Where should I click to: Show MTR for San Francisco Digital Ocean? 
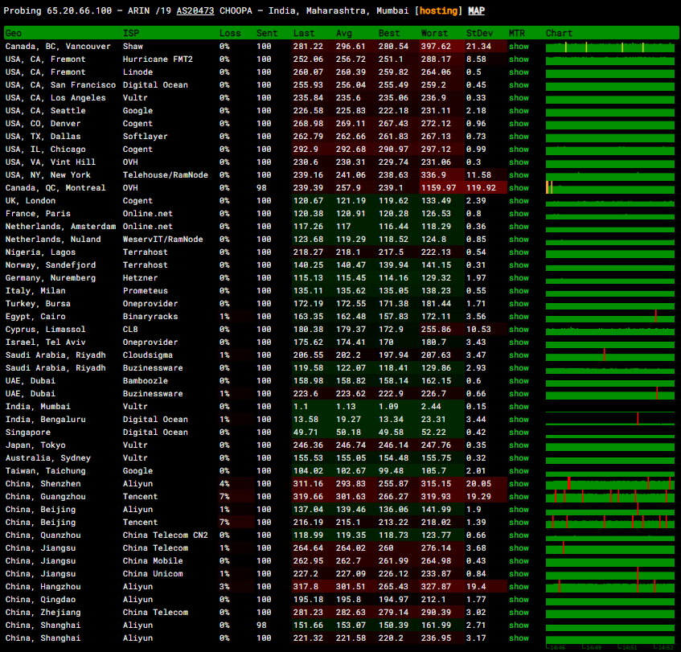pos(519,85)
